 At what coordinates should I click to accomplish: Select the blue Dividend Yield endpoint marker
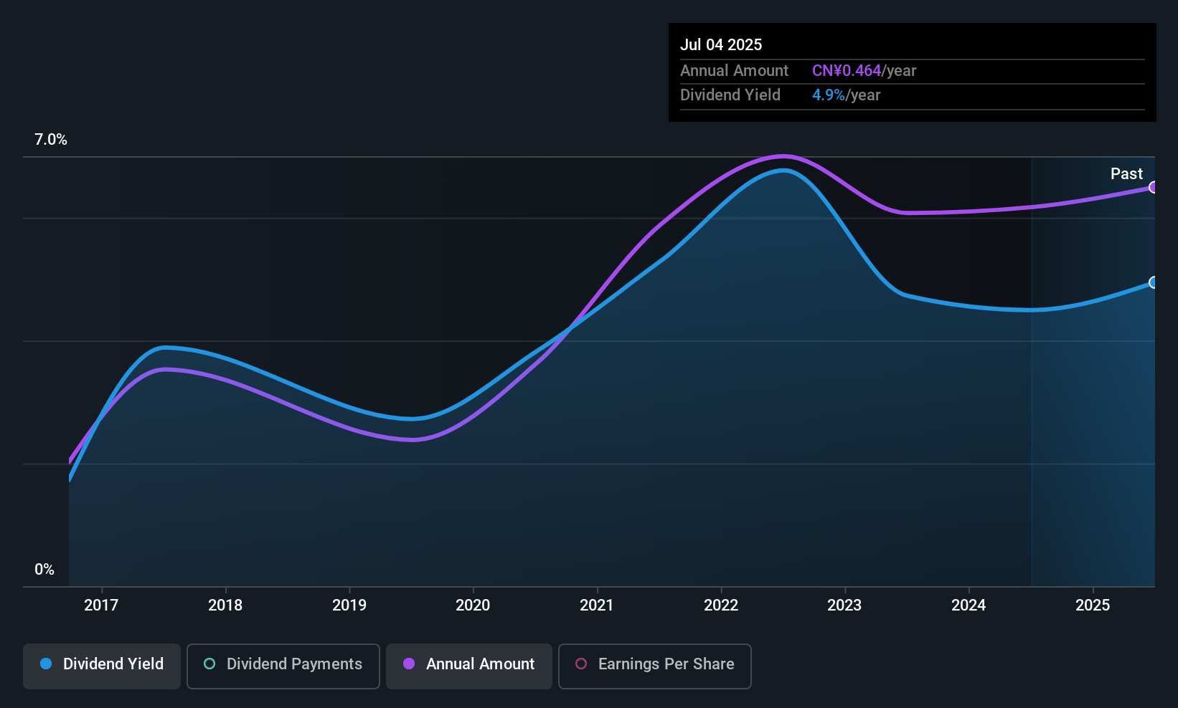click(x=1154, y=282)
